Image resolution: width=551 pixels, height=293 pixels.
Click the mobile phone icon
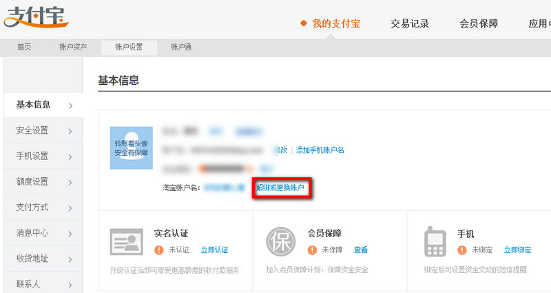[x=435, y=241]
